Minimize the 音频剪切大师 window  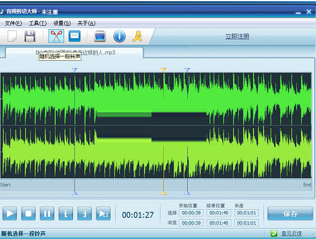[x=298, y=12]
